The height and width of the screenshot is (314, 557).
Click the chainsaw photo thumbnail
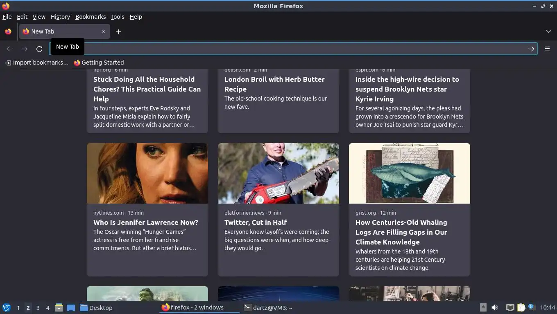click(x=278, y=173)
